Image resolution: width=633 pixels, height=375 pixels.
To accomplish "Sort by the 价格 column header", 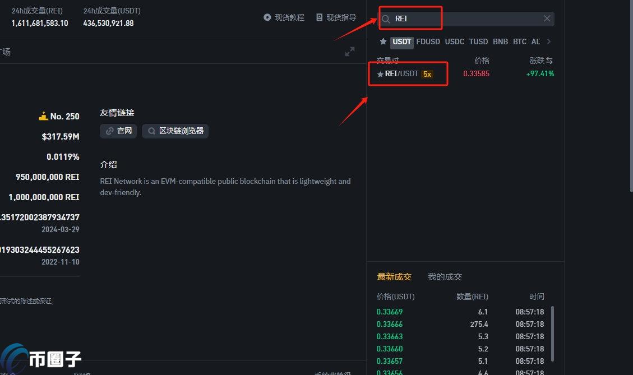I will 482,61.
